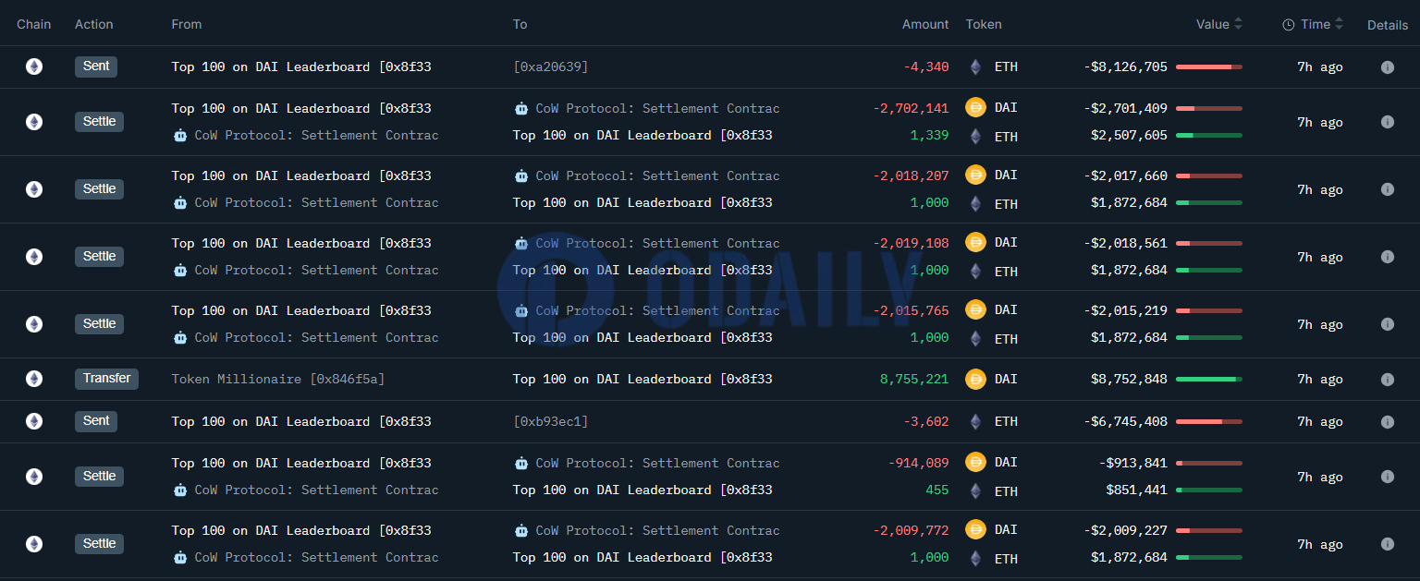Click the Settle badge in the -914,089 DAI row
1420x581 pixels.
99,477
